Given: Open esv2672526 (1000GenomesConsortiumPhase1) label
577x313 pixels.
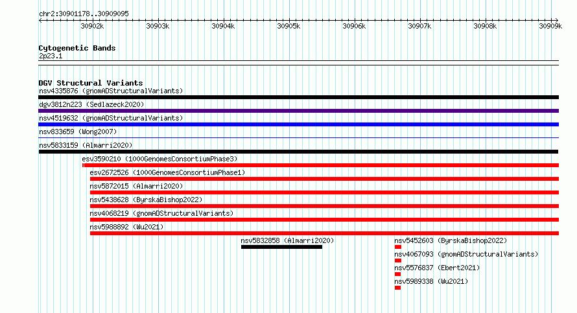Looking at the screenshot, I should (167, 172).
